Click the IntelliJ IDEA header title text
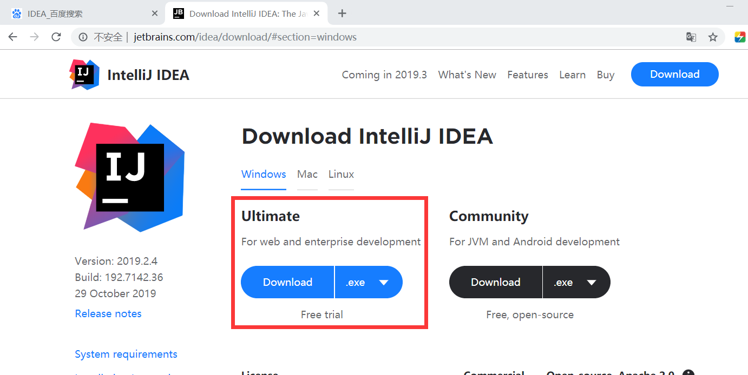The image size is (748, 375). click(x=148, y=75)
